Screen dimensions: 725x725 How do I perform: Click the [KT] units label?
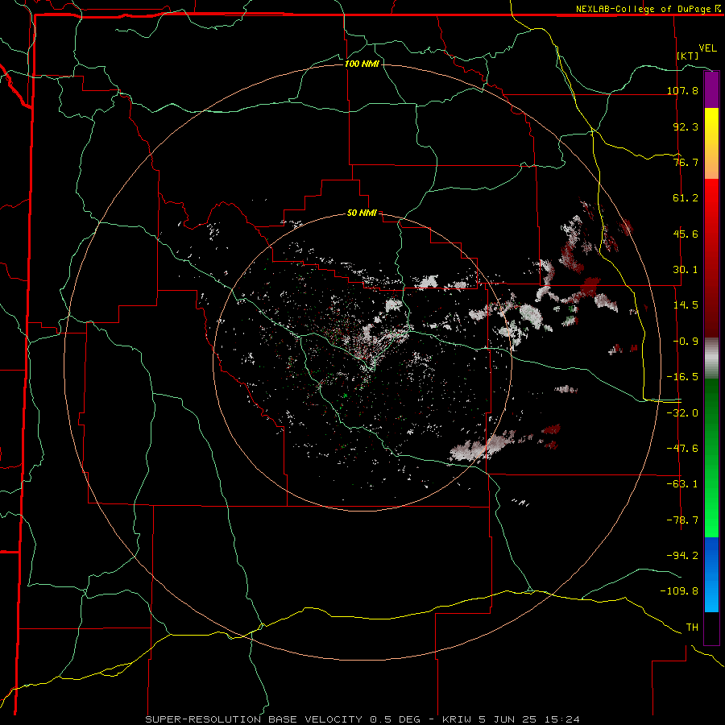pyautogui.click(x=688, y=56)
